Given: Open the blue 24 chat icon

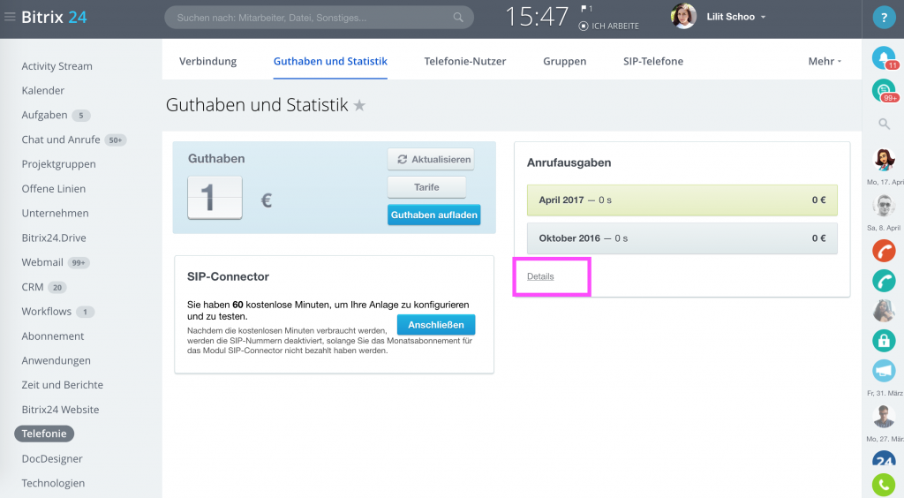Looking at the screenshot, I should [884, 459].
